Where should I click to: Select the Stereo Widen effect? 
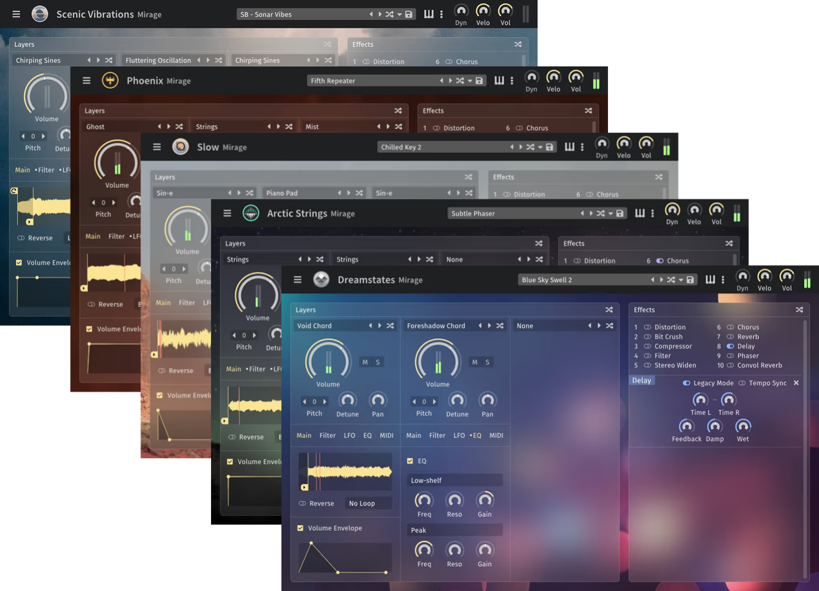[675, 365]
